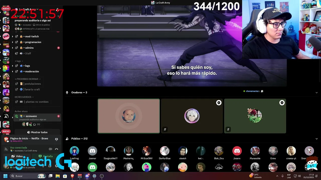Click the moderator badge on green-avatar speaker

[x=282, y=103]
